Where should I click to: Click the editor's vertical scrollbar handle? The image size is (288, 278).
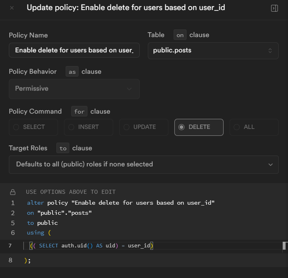(x=284, y=246)
